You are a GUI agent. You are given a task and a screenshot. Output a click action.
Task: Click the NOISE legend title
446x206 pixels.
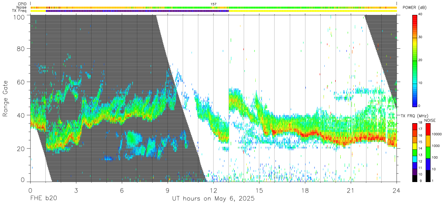[431, 120]
